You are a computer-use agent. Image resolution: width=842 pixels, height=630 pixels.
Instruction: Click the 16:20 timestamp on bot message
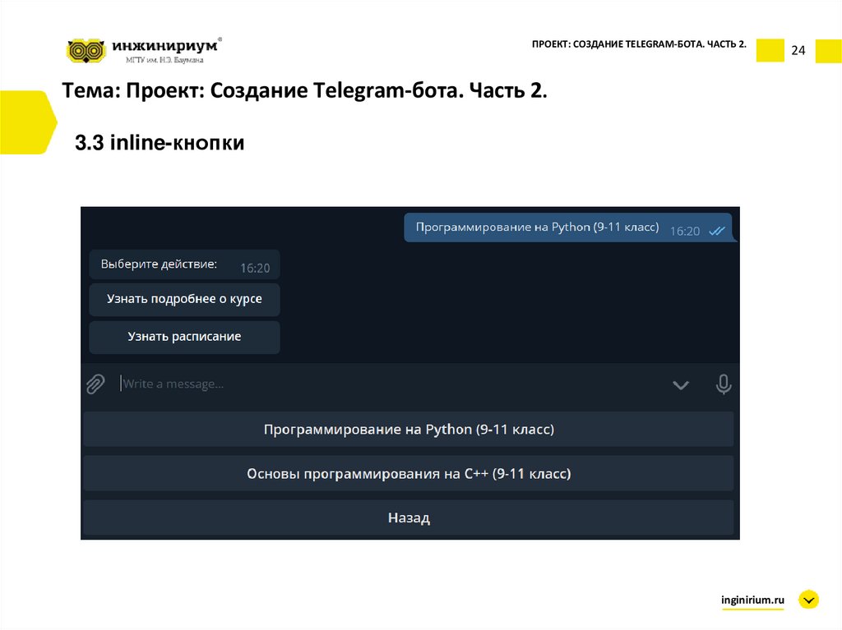[255, 268]
